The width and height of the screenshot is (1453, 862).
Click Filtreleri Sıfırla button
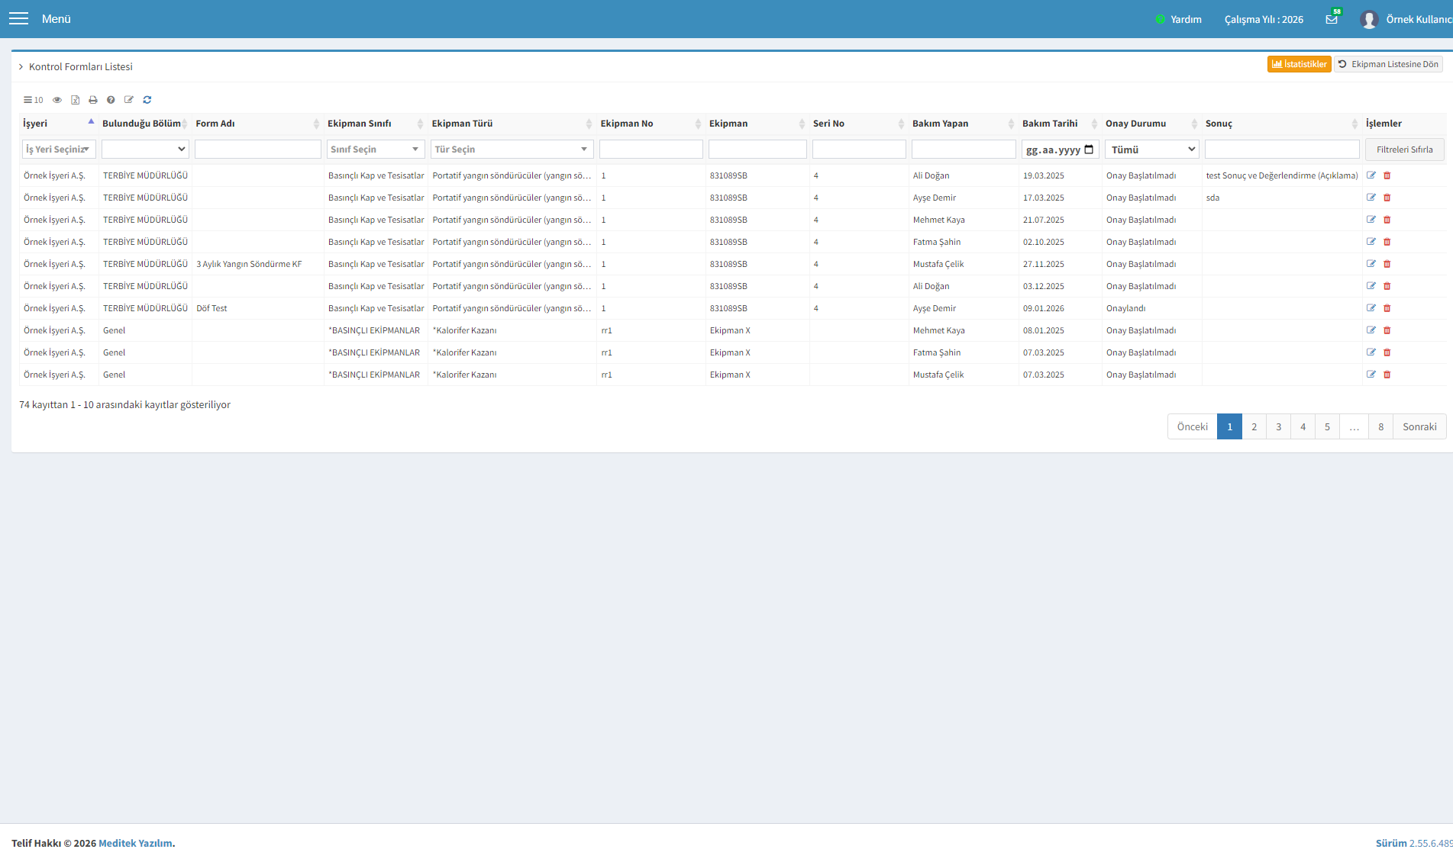[x=1404, y=150]
